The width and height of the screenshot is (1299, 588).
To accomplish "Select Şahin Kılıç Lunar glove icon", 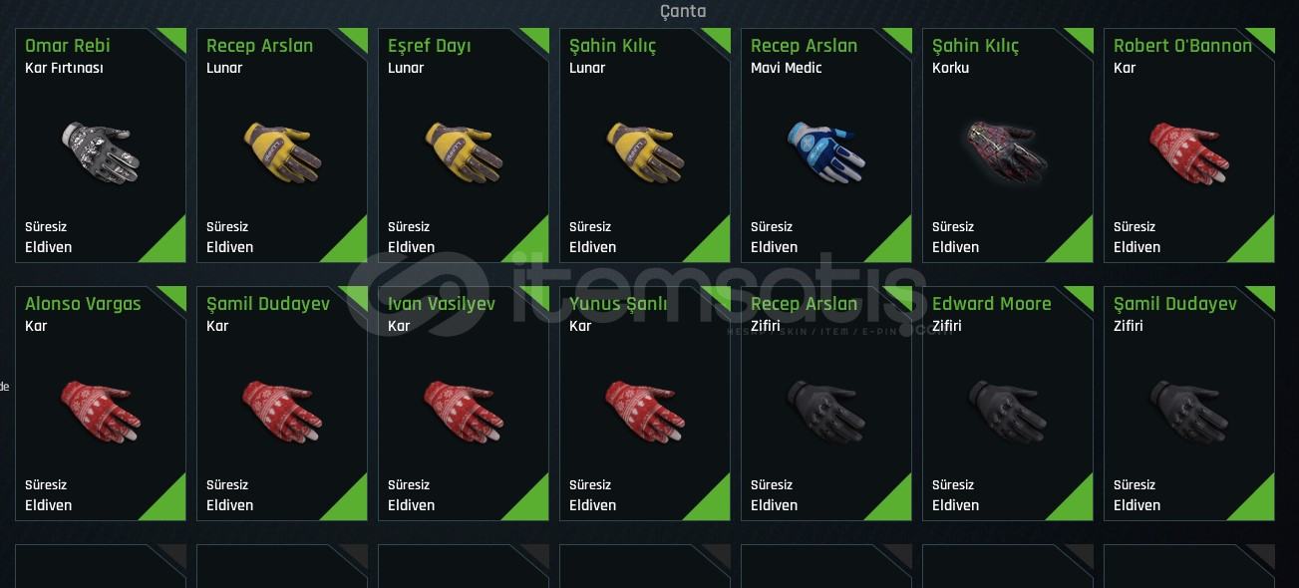I will (644, 152).
